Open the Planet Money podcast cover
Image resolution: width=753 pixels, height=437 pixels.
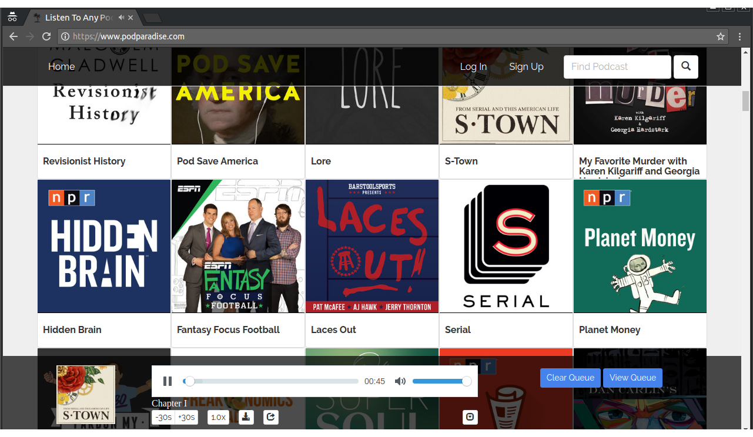coord(640,246)
